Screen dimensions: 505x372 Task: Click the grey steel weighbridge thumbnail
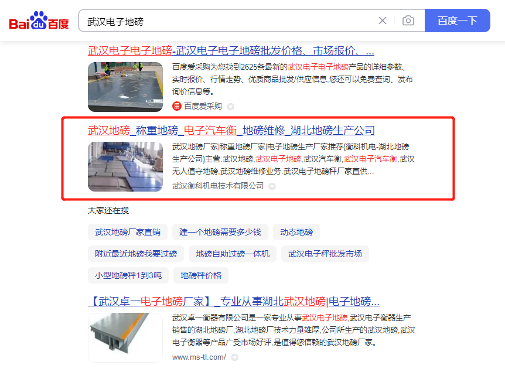[x=125, y=337]
